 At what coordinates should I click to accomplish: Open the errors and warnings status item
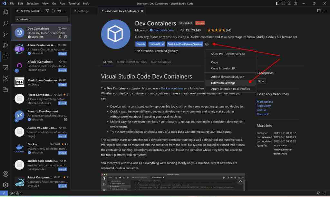point(15,193)
